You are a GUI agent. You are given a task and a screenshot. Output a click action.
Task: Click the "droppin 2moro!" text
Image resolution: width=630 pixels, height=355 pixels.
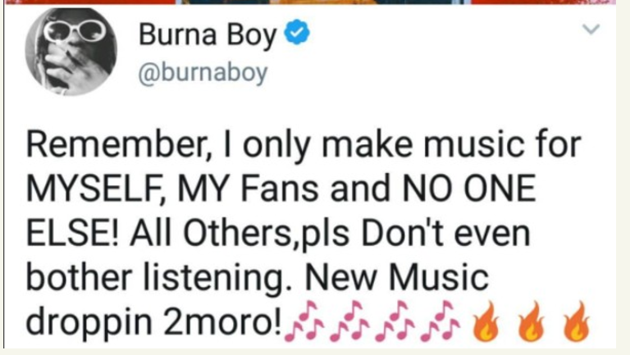pos(154,322)
